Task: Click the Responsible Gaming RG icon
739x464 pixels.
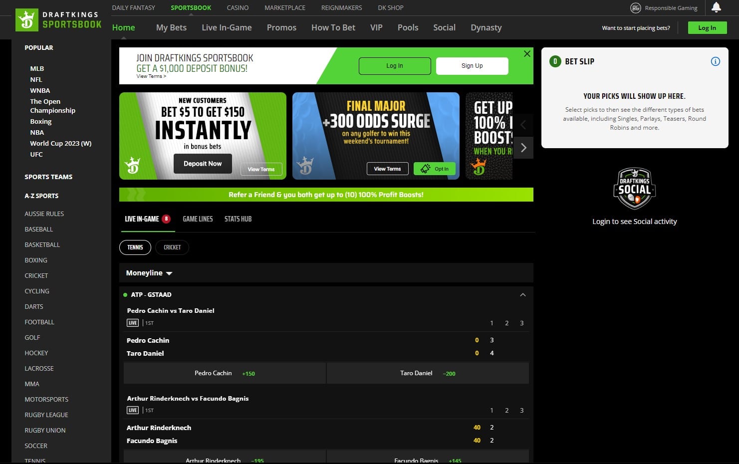Action: click(636, 8)
